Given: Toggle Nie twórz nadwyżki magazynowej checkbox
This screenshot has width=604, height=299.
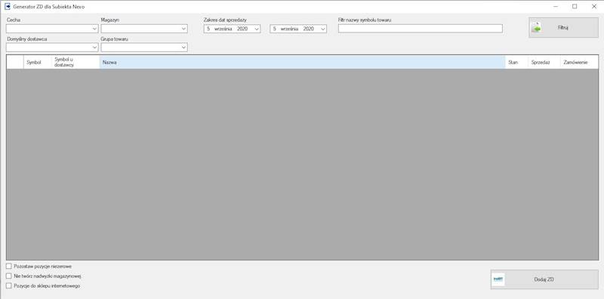Looking at the screenshot, I should [9, 276].
